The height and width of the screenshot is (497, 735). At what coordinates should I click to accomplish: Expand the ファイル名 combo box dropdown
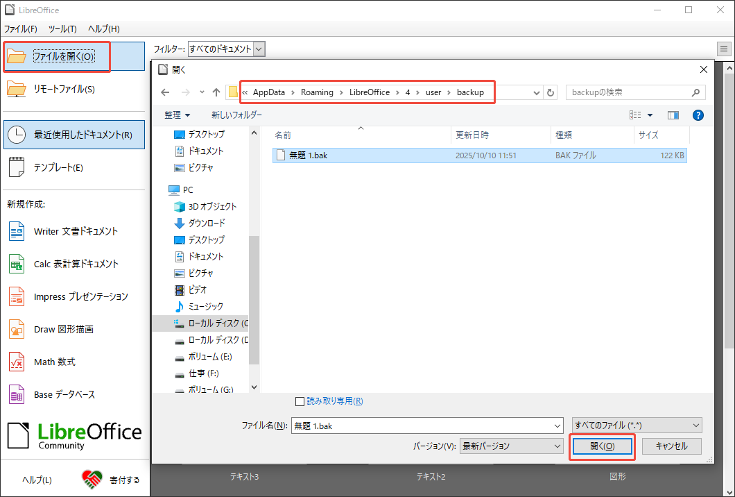click(x=557, y=426)
